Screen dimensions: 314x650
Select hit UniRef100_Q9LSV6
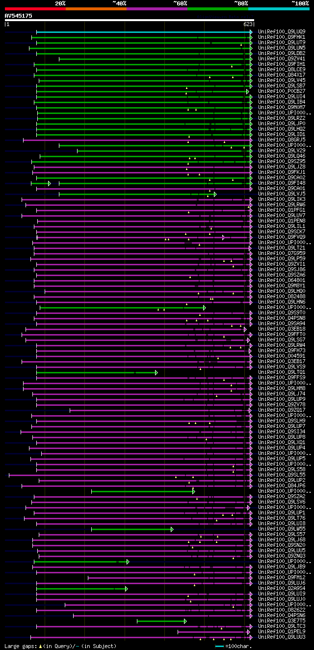[x=282, y=502]
